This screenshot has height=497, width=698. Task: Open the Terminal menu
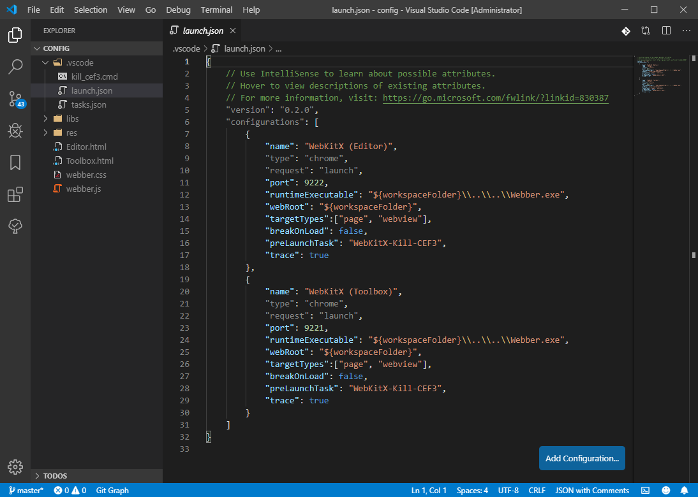point(216,10)
